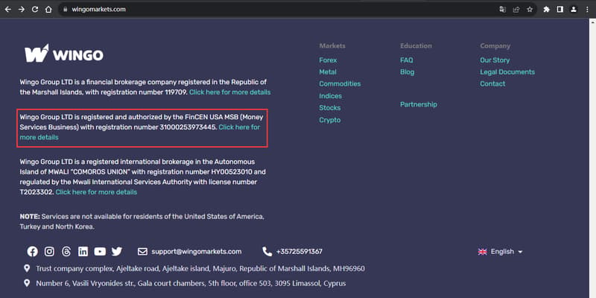
Task: Open the Crypto link
Action: click(x=330, y=120)
